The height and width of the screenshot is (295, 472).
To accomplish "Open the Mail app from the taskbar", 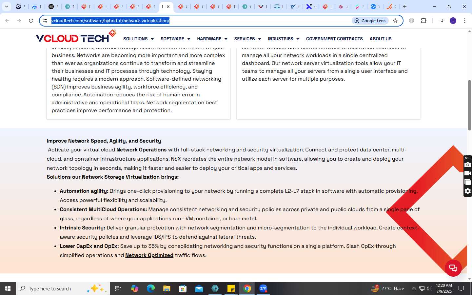I will point(199,288).
